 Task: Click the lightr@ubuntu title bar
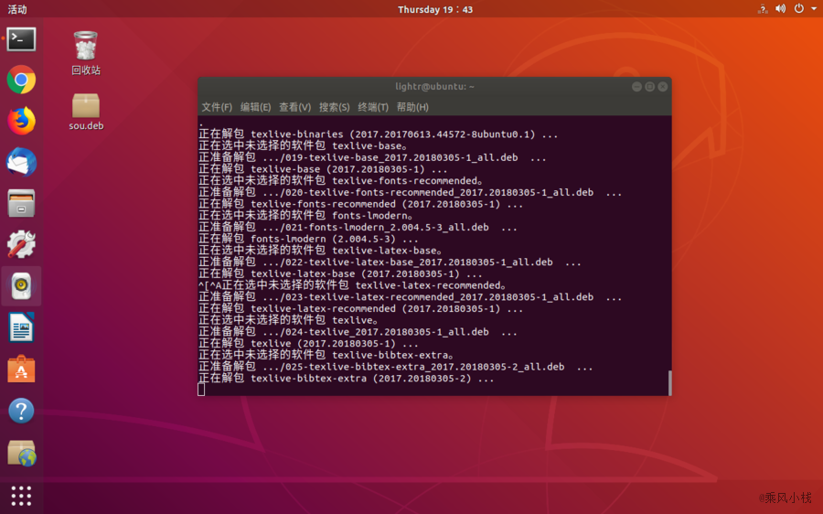click(434, 87)
